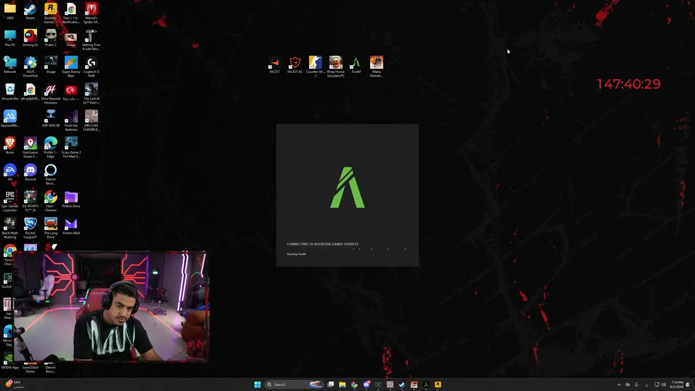Open Rockstar Games Launcher desktop shortcut
The height and width of the screenshot is (391, 695).
pyautogui.click(x=50, y=14)
